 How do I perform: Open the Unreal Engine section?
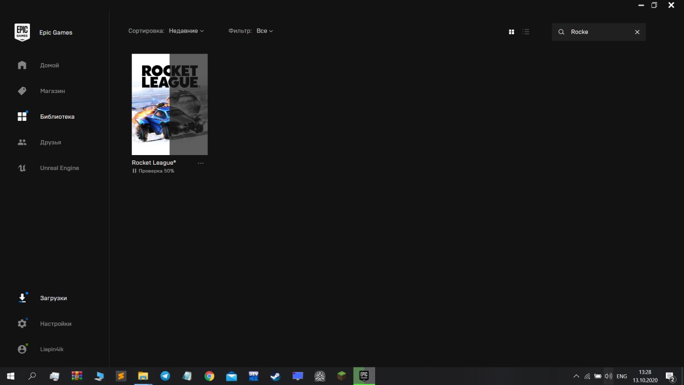coord(59,168)
